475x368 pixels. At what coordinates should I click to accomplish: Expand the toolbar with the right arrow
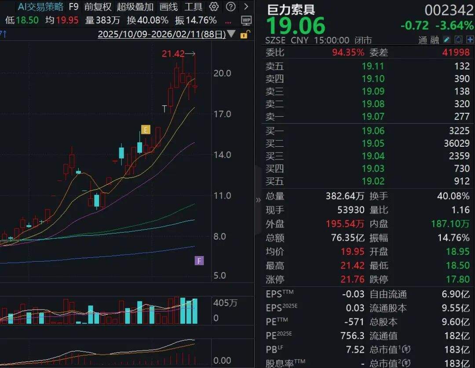coord(245,7)
